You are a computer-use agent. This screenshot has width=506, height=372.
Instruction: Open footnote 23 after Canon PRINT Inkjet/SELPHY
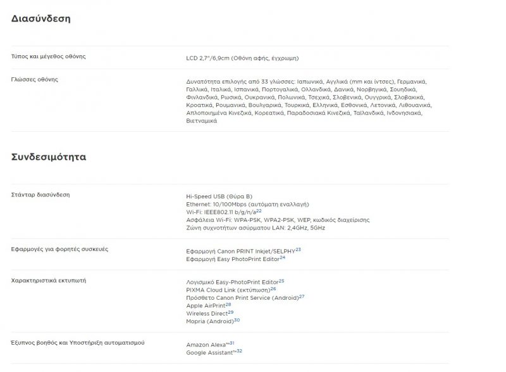(x=298, y=250)
